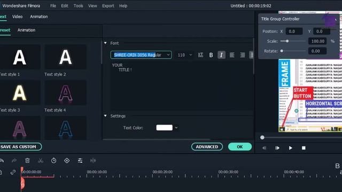Add a keyframe with diamond icon
Image resolution: width=342 pixels, height=192 pixels.
click(67, 161)
